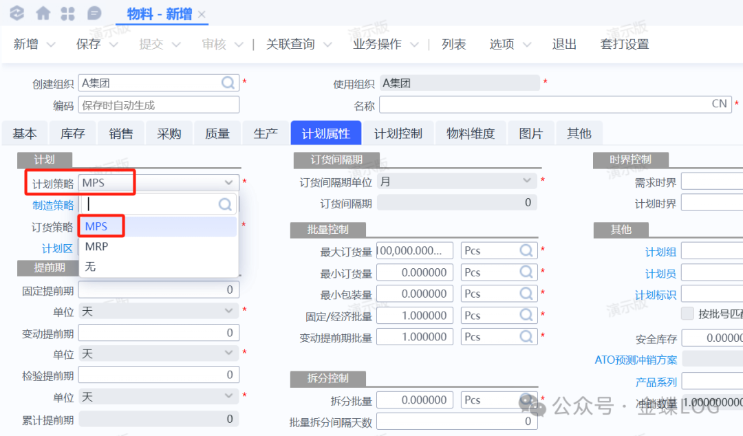Toggle the 按批号匹配 checkbox

(x=687, y=314)
